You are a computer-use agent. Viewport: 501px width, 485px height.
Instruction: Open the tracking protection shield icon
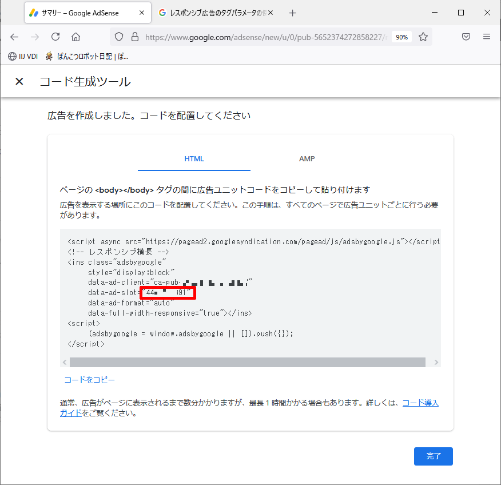pyautogui.click(x=119, y=37)
